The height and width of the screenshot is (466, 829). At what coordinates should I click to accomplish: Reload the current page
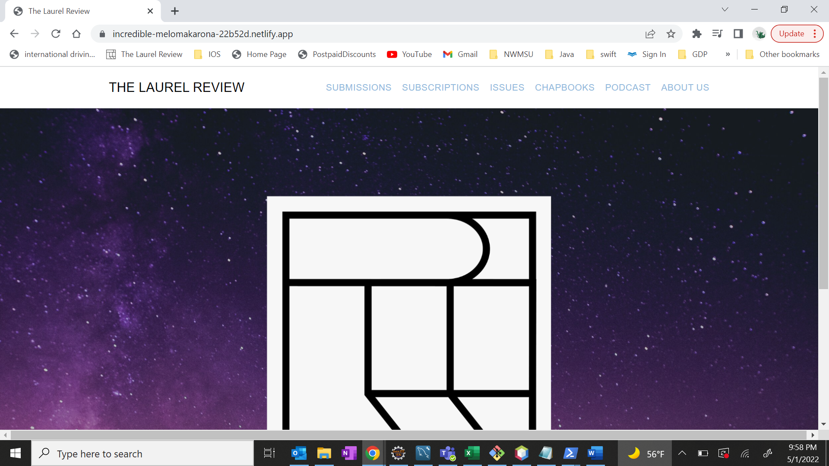click(56, 34)
